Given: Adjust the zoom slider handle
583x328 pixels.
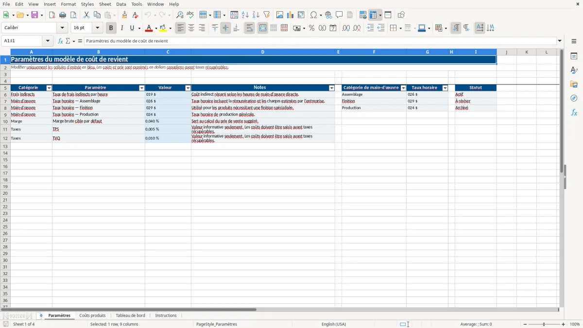Looking at the screenshot, I should (x=544, y=324).
